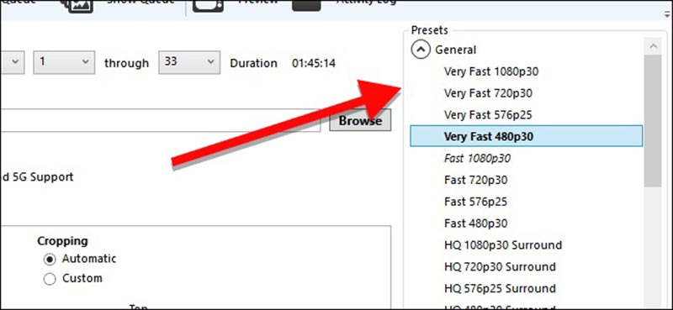This screenshot has height=310, width=673.
Task: Select the Custom cropping option
Action: [50, 279]
